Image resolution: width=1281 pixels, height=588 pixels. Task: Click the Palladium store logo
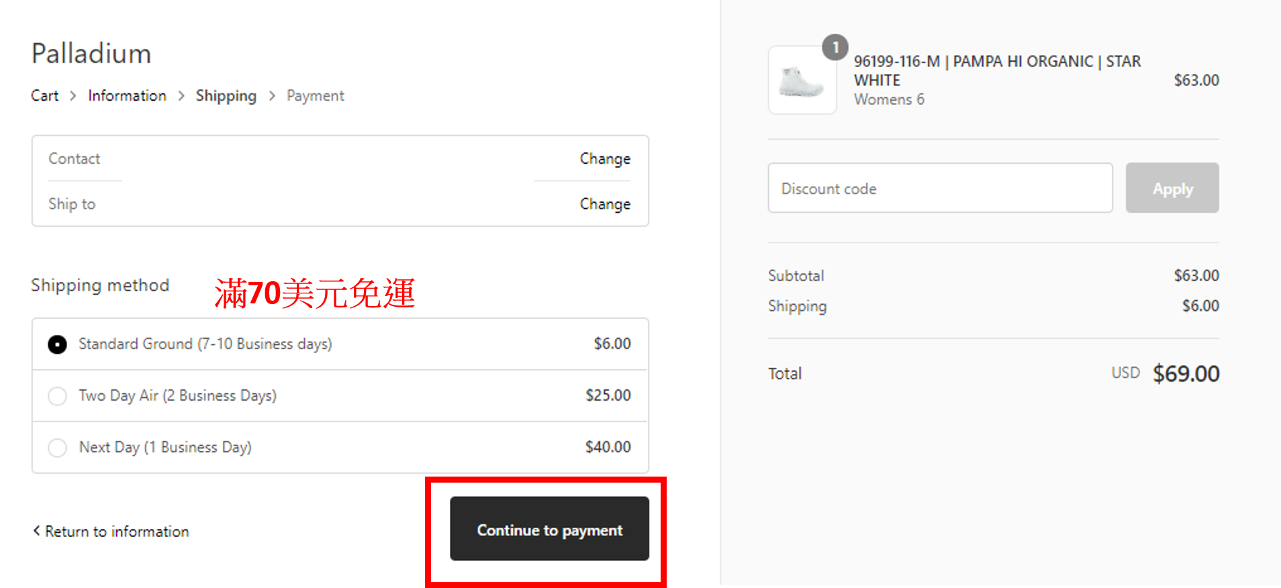click(x=91, y=54)
